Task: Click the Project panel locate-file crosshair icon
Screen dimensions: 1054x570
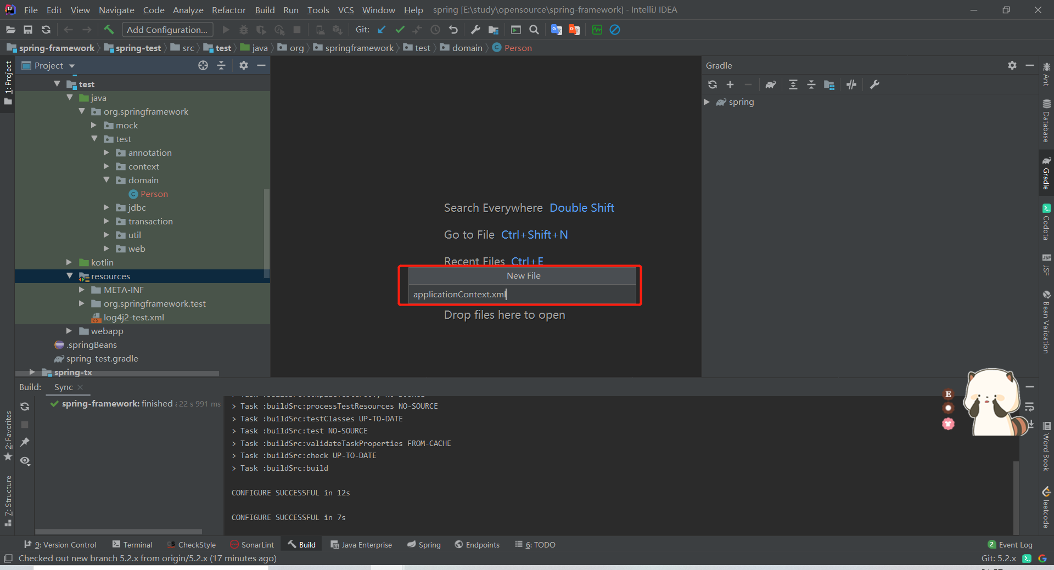Action: tap(203, 65)
